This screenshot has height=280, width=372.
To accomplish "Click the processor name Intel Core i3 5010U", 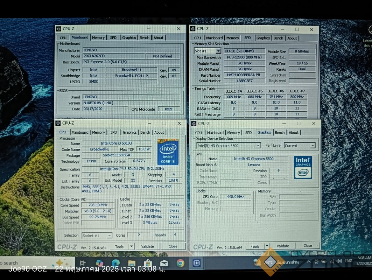I will [116, 143].
